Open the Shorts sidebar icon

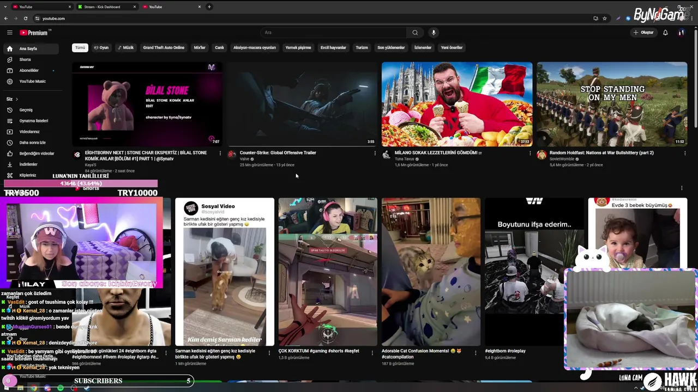click(x=9, y=59)
